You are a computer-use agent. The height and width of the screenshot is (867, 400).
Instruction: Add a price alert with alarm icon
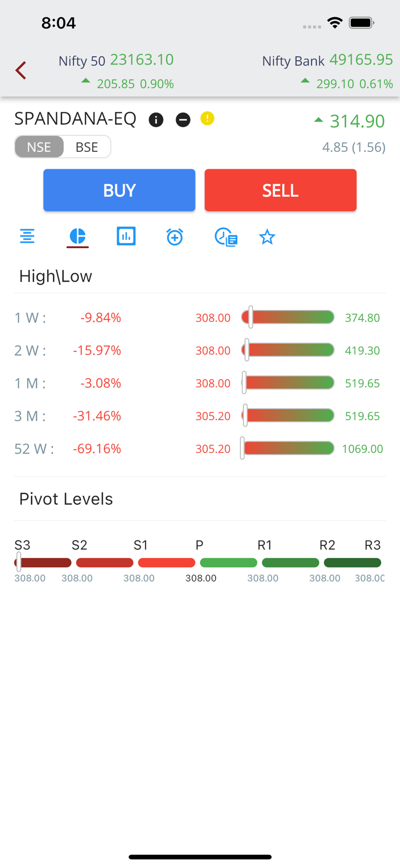[174, 237]
